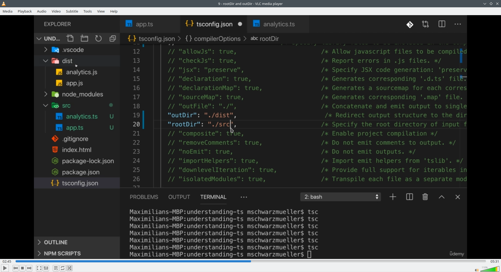Toggle fullscreen video mode
501x272 pixels.
click(39, 268)
